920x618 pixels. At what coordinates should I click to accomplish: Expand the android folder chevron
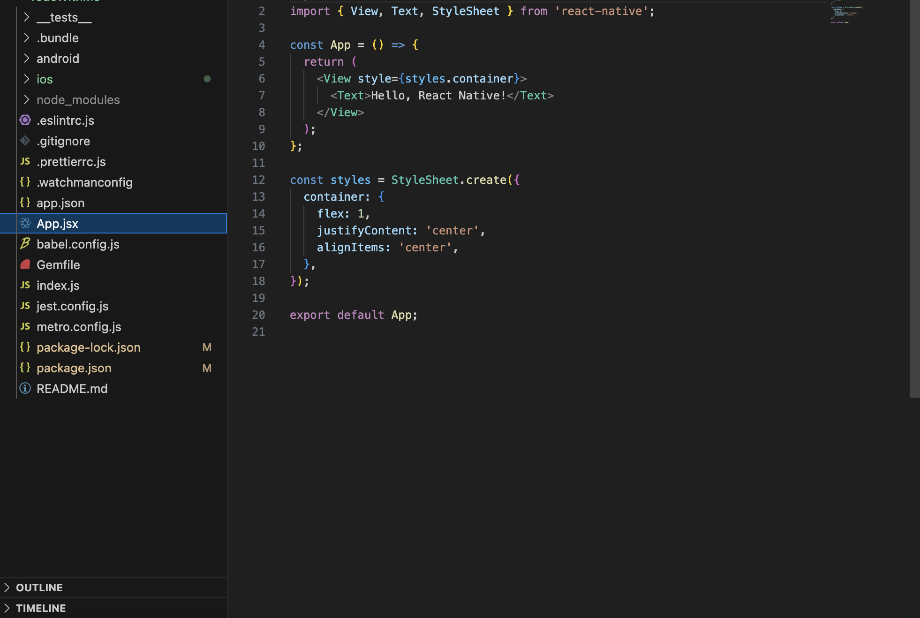point(27,59)
